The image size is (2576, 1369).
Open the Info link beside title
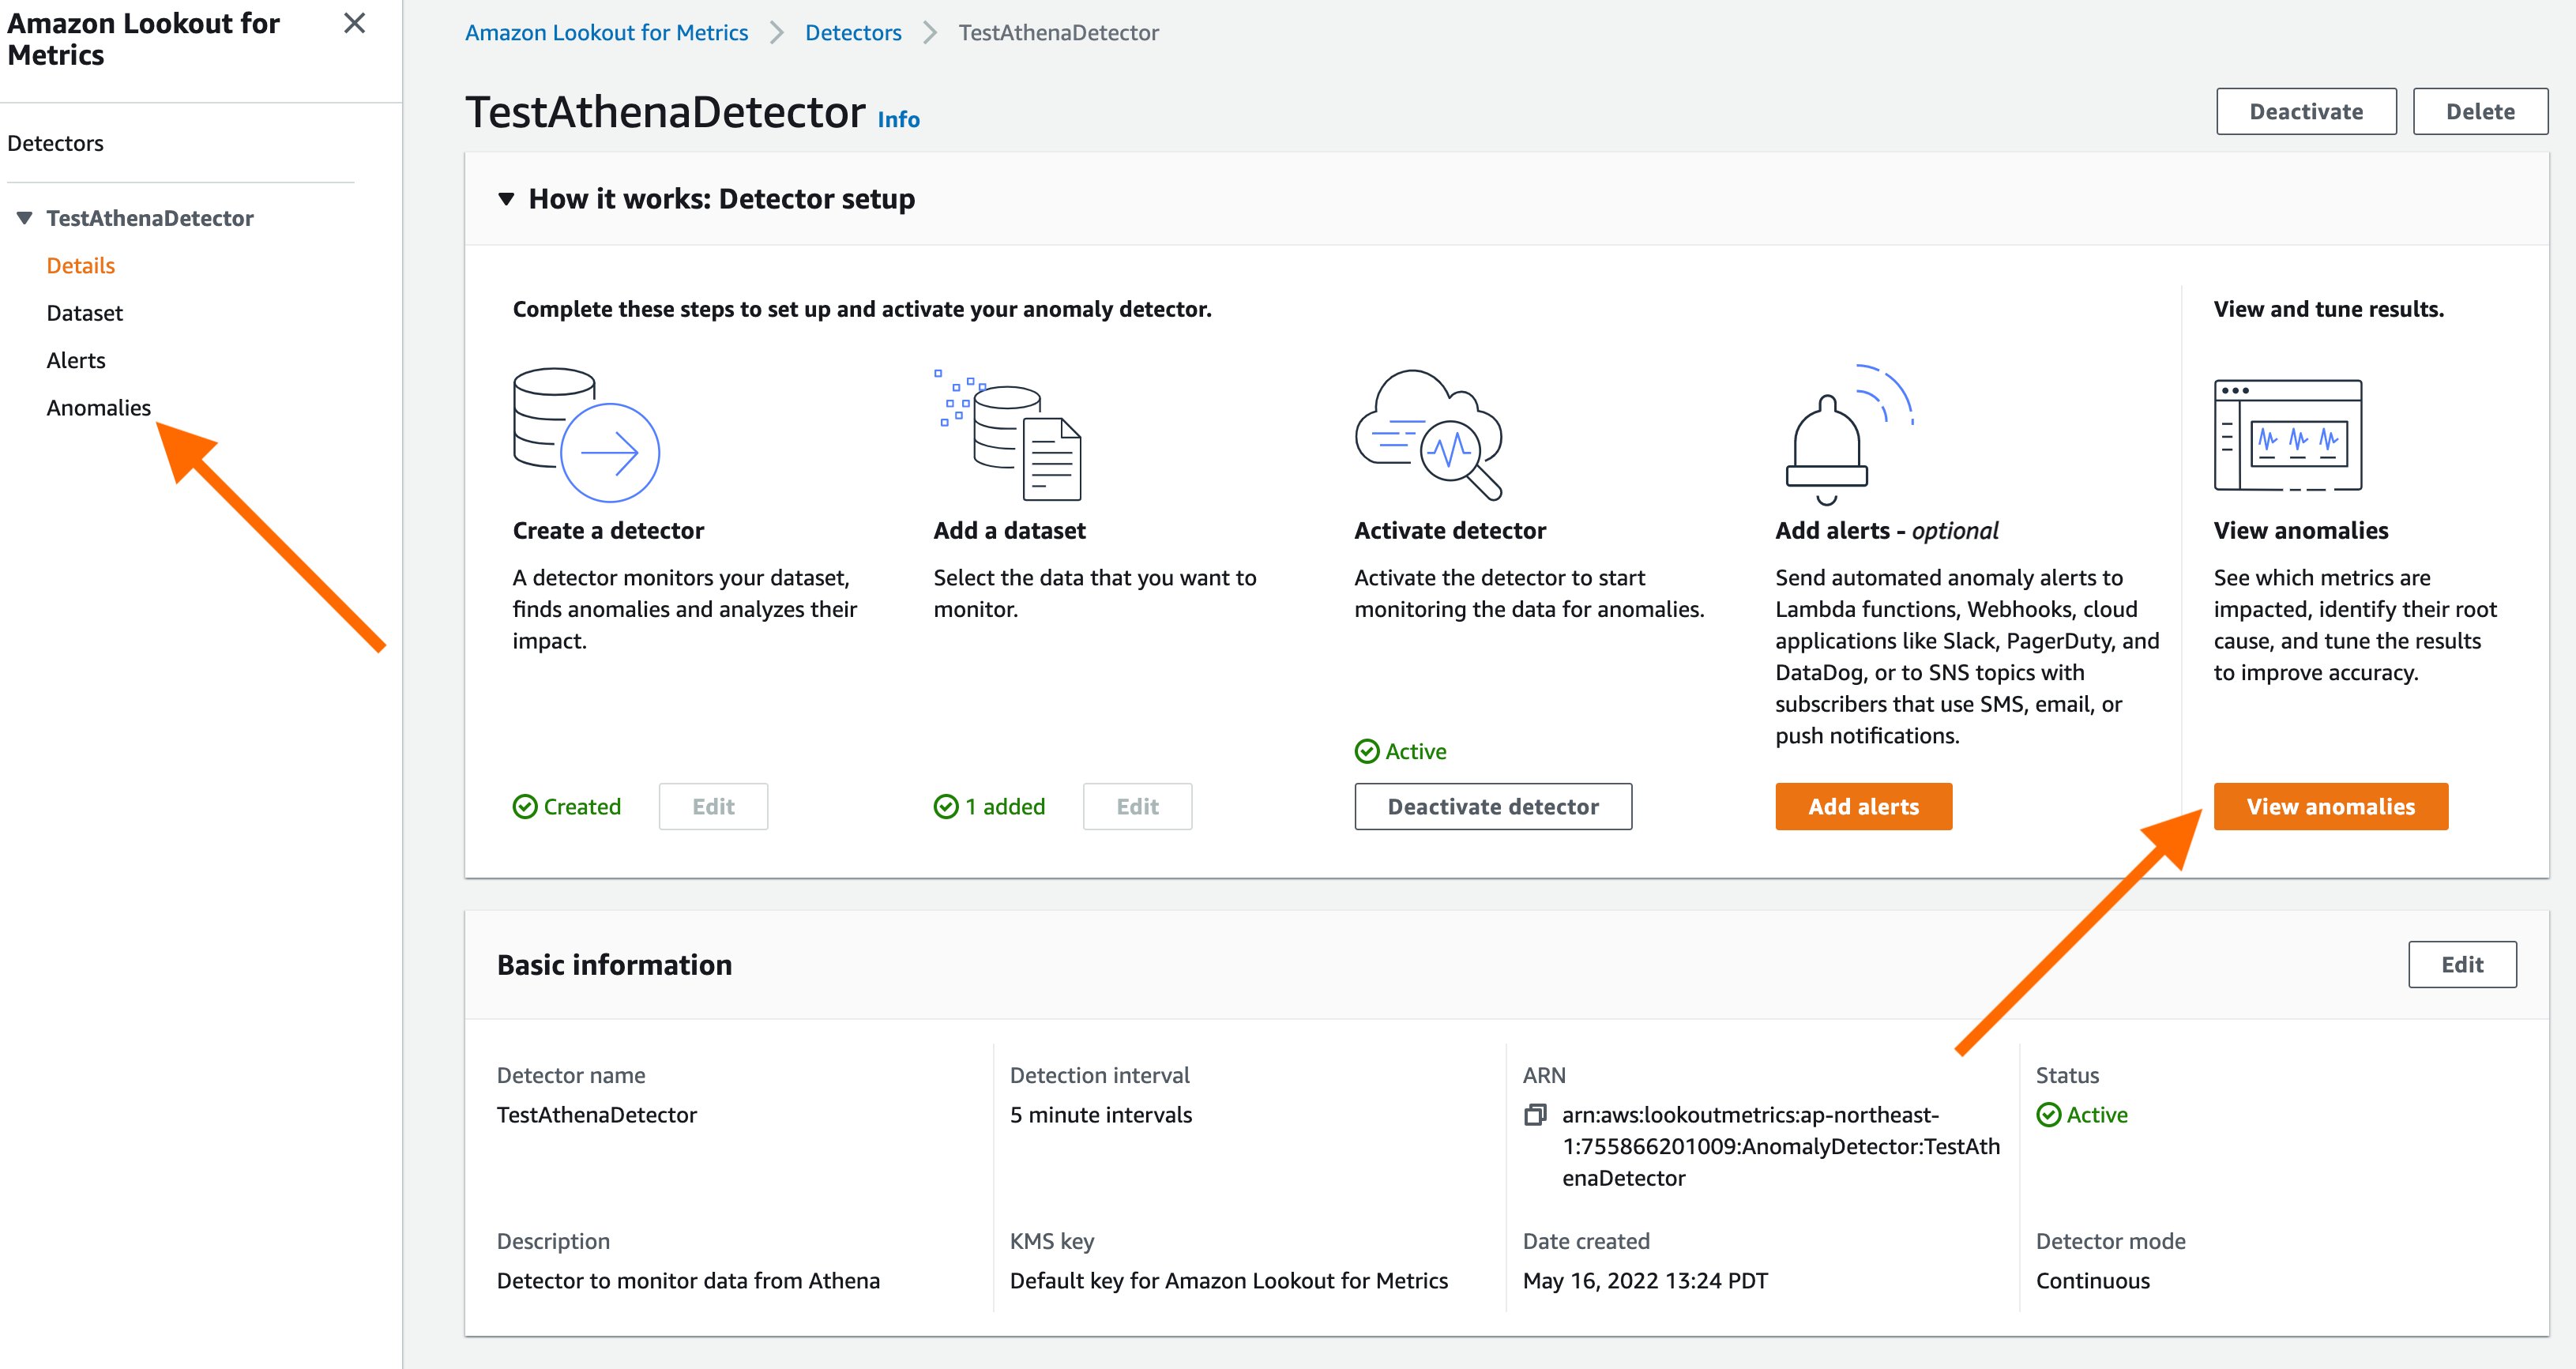coord(898,119)
